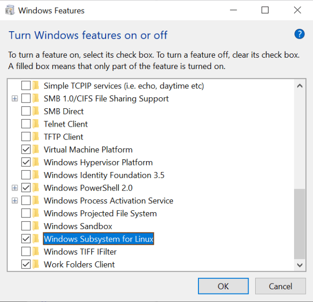313x302 pixels.
Task: Enable the SMB Direct checkbox
Action: (26, 111)
